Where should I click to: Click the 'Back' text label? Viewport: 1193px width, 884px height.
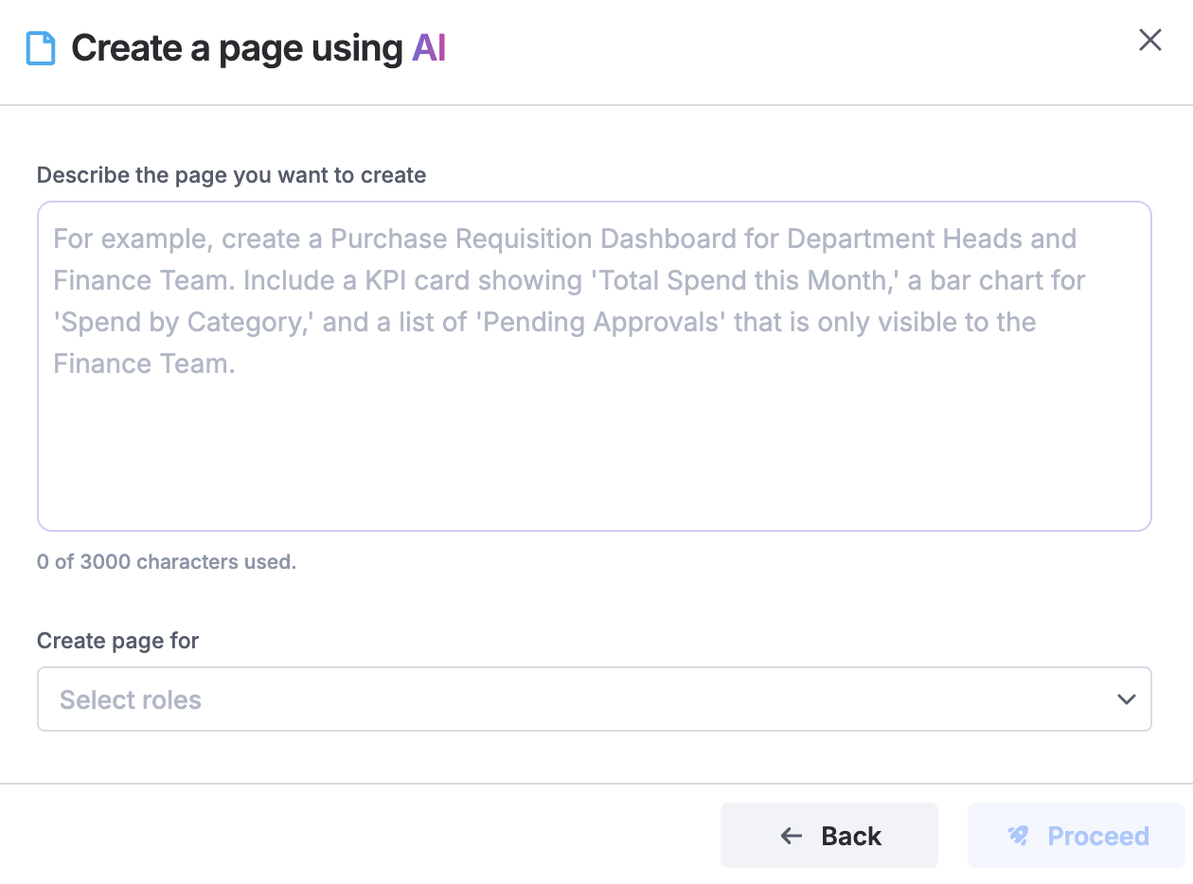pos(851,836)
